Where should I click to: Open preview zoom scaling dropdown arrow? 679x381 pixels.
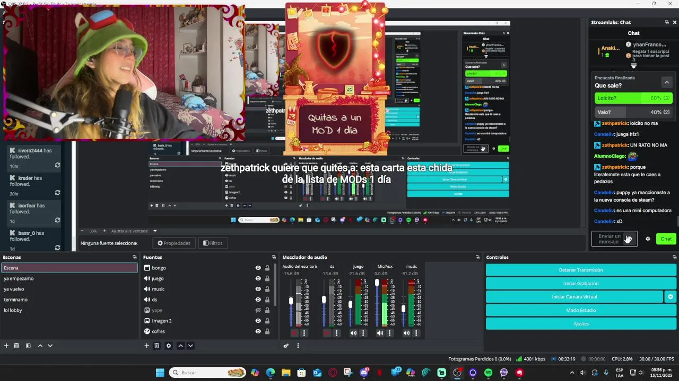pyautogui.click(x=155, y=231)
